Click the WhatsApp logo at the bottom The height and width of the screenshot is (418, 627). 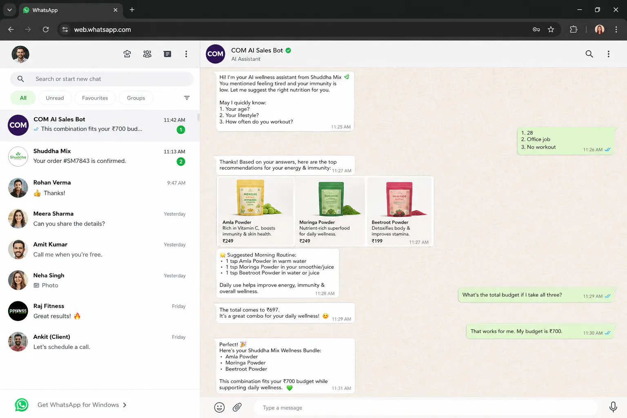(x=22, y=405)
